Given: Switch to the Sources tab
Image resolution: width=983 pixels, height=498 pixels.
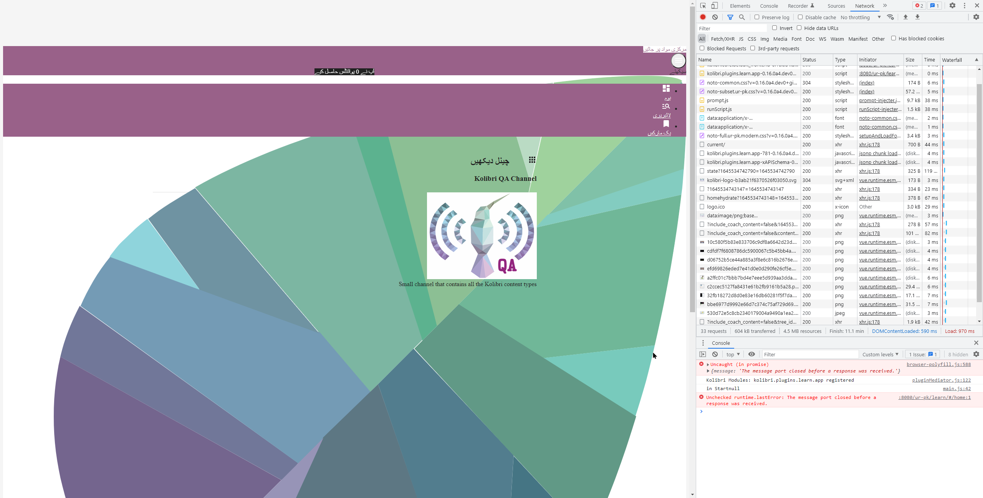Looking at the screenshot, I should click(x=836, y=6).
